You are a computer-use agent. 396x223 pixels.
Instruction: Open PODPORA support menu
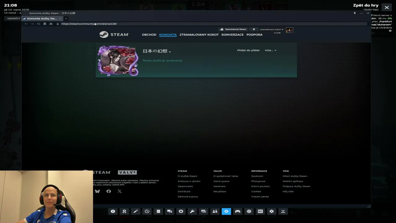pyautogui.click(x=254, y=35)
